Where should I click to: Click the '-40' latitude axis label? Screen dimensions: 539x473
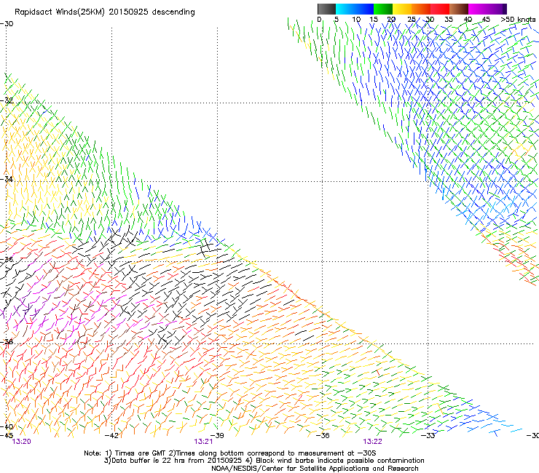pyautogui.click(x=7, y=426)
